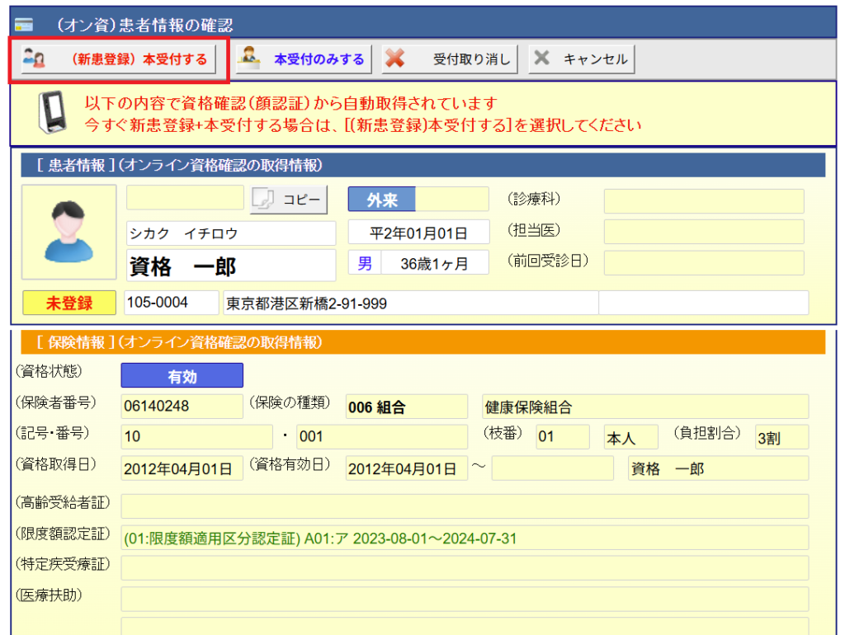This screenshot has width=845, height=635.
Task: Click the 保険者番号 field 06140248
Action: tap(182, 407)
